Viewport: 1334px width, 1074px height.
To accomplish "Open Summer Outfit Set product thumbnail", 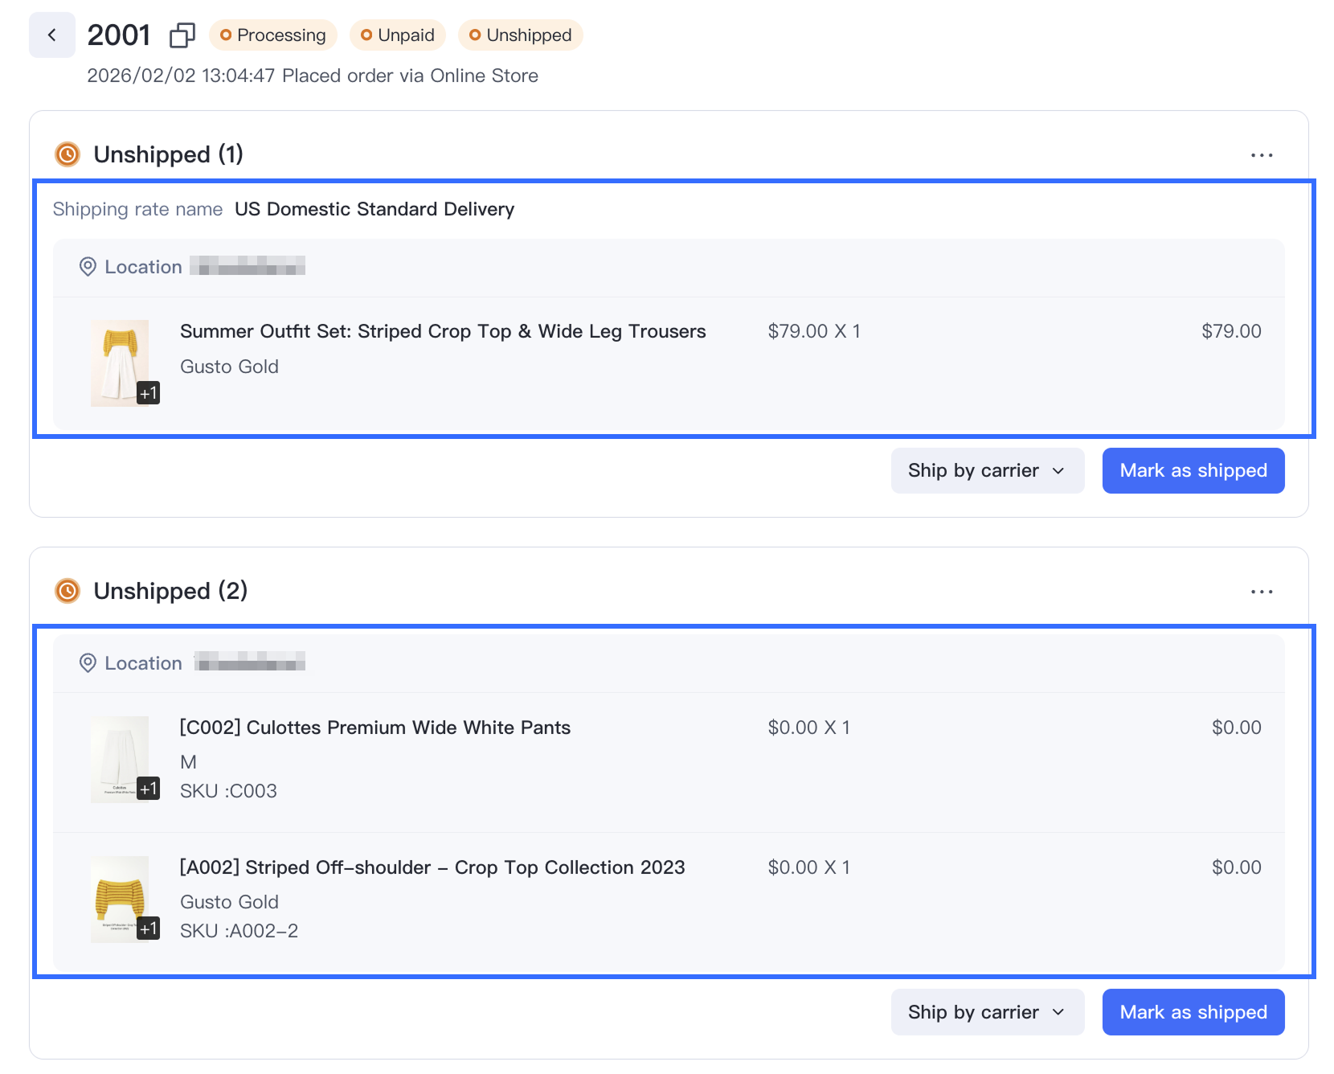I will tap(121, 363).
